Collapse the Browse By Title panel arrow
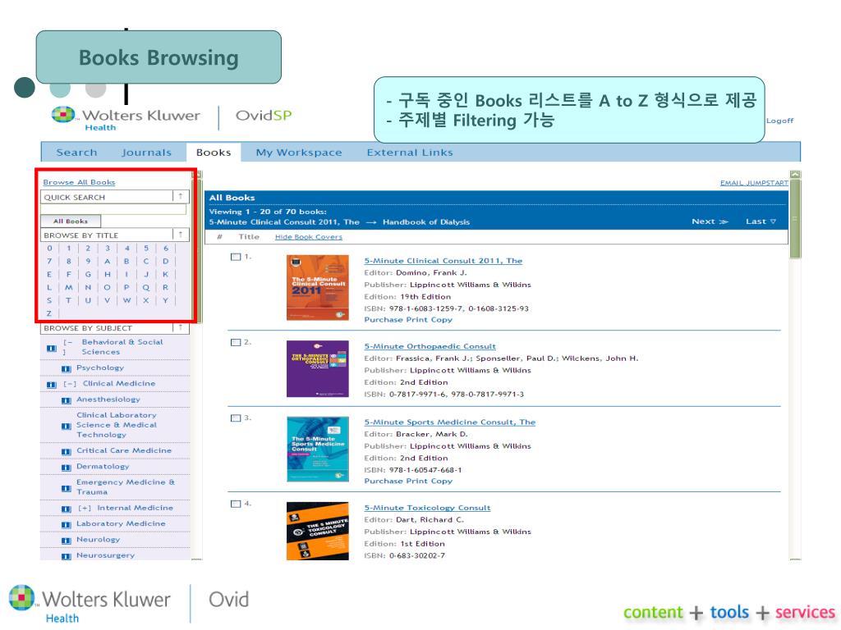The height and width of the screenshot is (630, 841). (181, 235)
